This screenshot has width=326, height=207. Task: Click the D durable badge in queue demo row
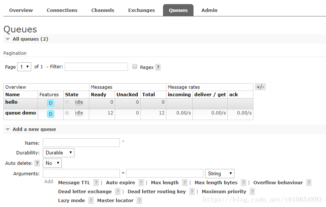pyautogui.click(x=51, y=114)
